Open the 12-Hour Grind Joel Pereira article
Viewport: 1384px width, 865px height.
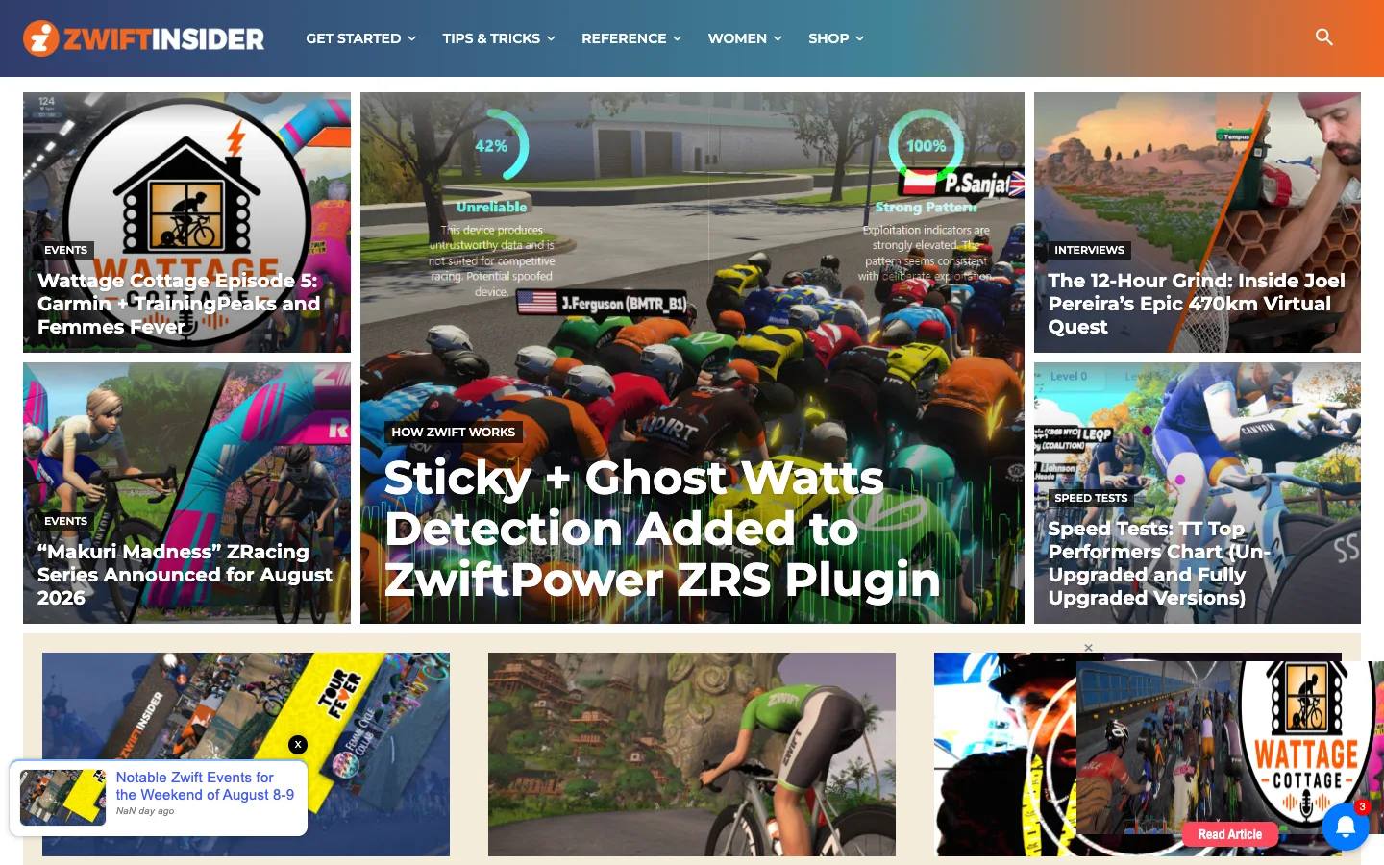(x=1197, y=304)
